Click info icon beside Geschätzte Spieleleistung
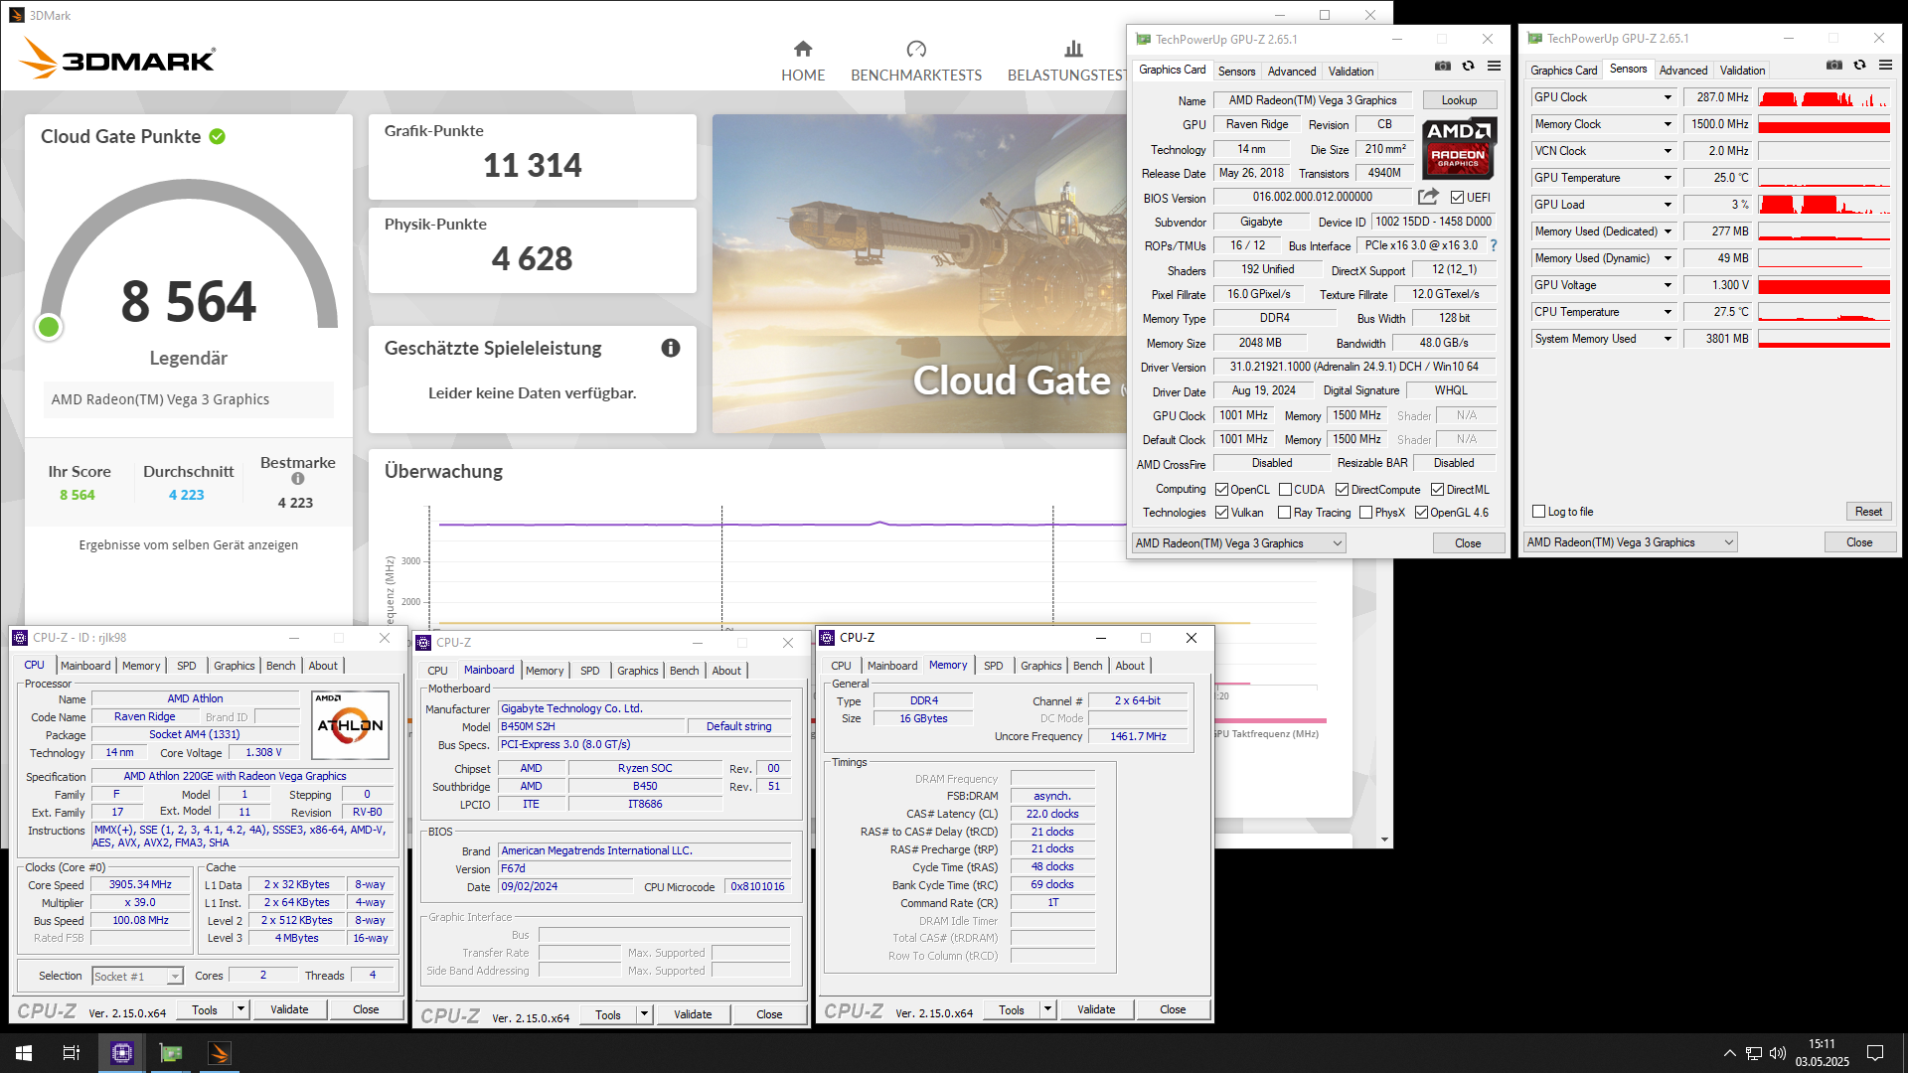Screen dimensions: 1908x1073 671,348
